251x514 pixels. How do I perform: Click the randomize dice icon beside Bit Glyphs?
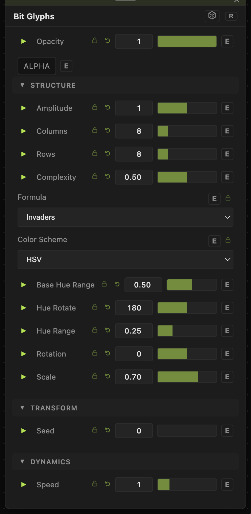pos(212,16)
